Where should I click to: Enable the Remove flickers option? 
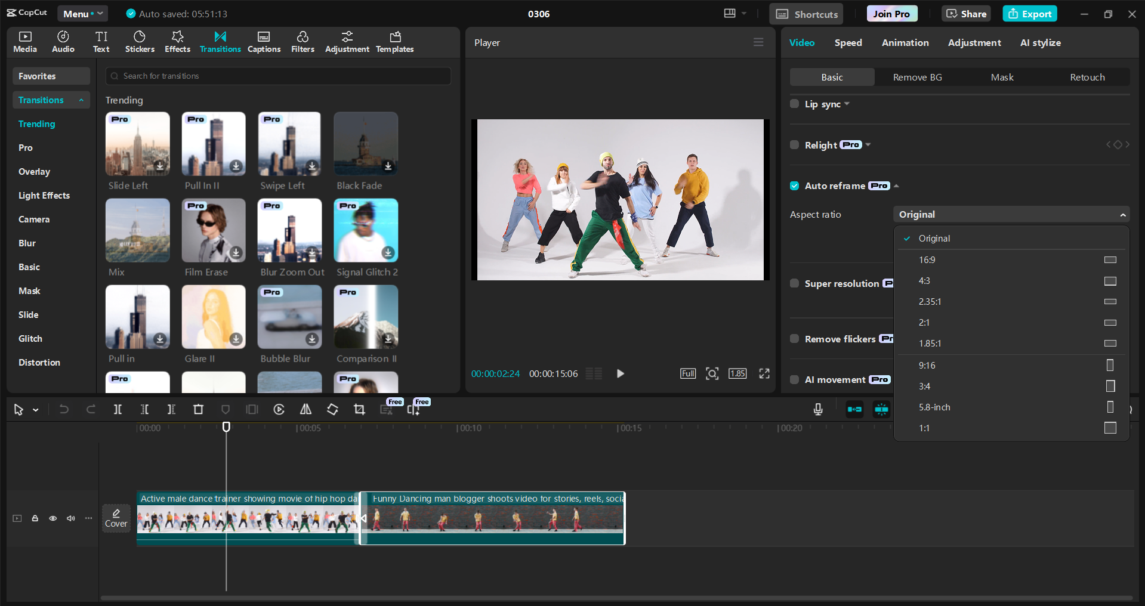[x=794, y=339]
